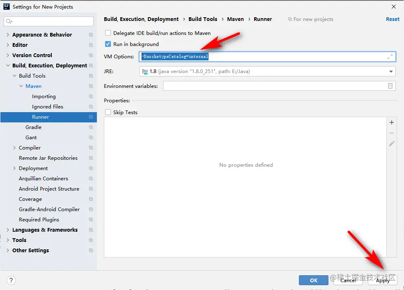This screenshot has height=290, width=404.
Task: Close the Settings for New Projects dialog
Action: (394, 7)
